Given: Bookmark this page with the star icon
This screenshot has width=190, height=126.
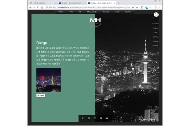Looking at the screenshot, I should pos(137,8).
